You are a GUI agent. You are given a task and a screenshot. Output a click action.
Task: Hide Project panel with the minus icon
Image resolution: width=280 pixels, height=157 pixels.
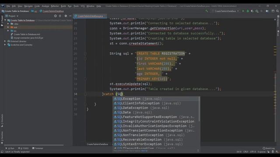pyautogui.click(x=70, y=16)
